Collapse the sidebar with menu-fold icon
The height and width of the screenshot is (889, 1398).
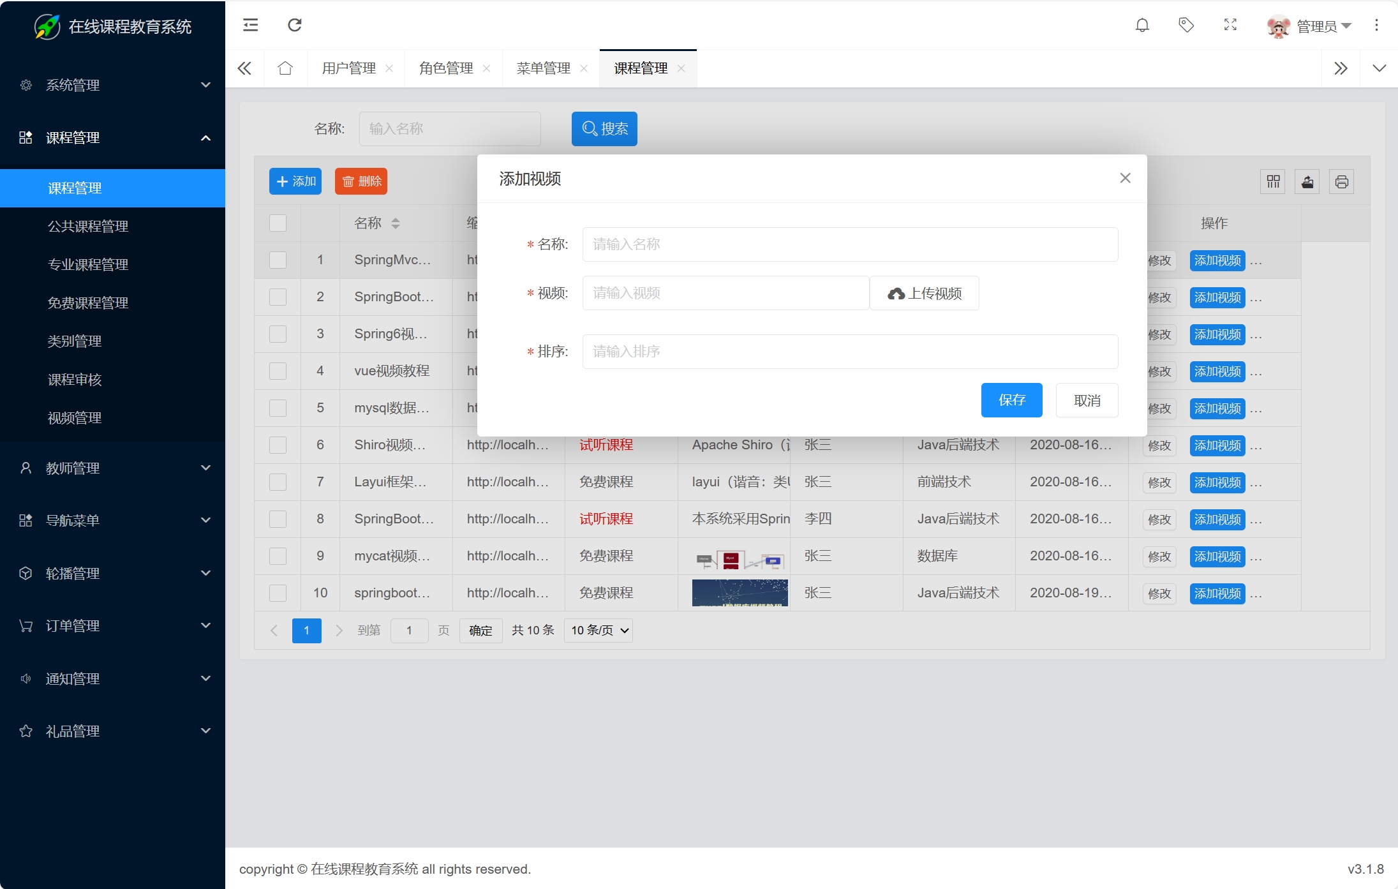tap(251, 26)
